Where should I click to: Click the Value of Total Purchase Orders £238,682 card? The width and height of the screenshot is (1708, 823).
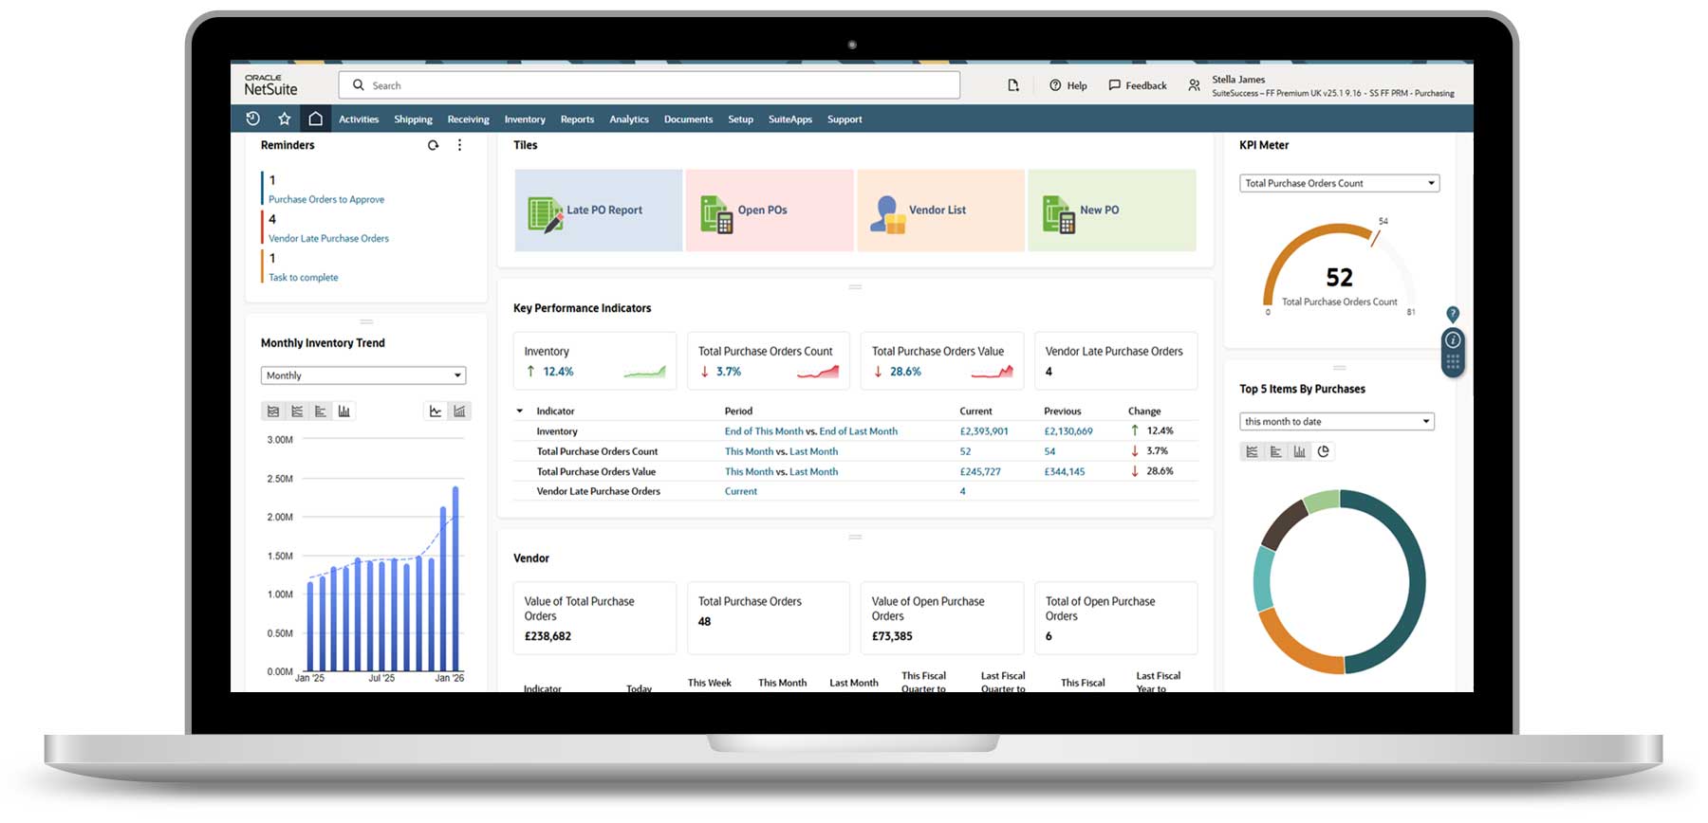coord(595,618)
